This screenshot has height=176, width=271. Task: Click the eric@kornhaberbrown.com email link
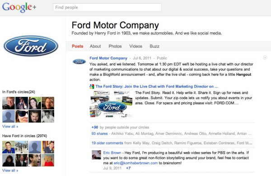point(135,163)
